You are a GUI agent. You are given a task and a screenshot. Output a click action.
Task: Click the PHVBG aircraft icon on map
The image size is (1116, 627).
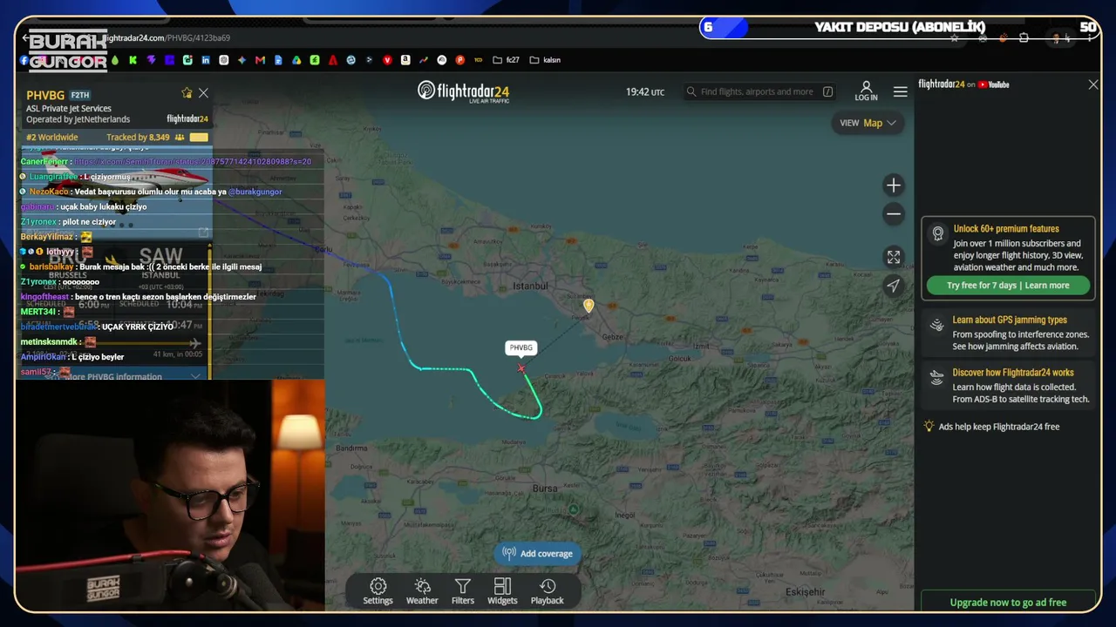[521, 367]
